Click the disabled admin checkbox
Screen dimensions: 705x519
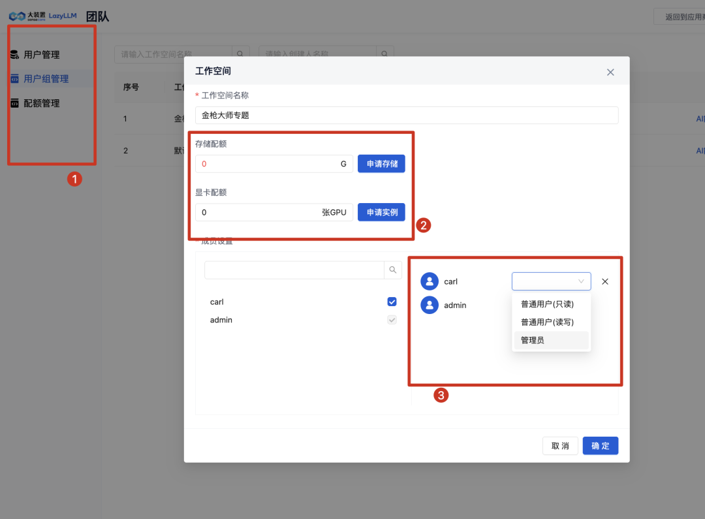coord(392,320)
